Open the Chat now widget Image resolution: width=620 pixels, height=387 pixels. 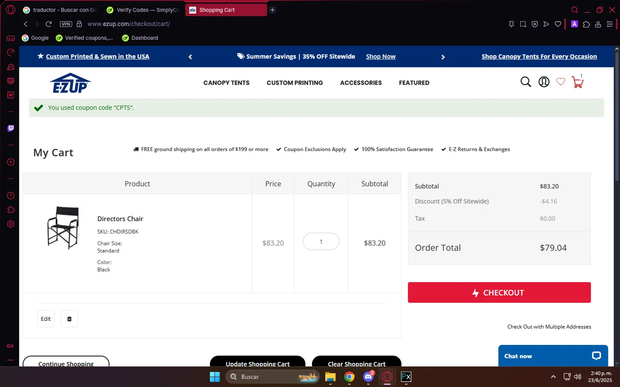[x=553, y=356]
